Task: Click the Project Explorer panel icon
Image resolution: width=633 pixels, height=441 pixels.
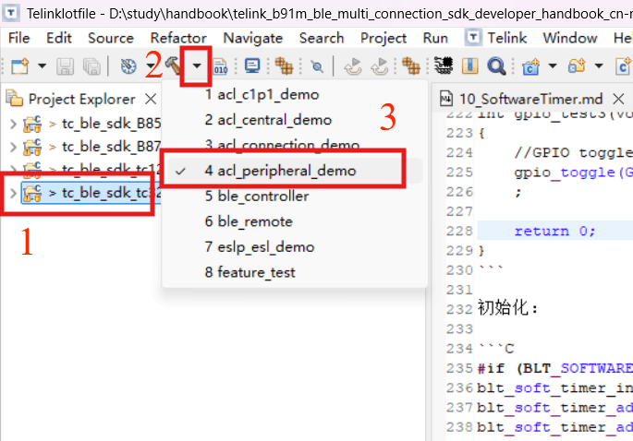Action: coord(15,98)
